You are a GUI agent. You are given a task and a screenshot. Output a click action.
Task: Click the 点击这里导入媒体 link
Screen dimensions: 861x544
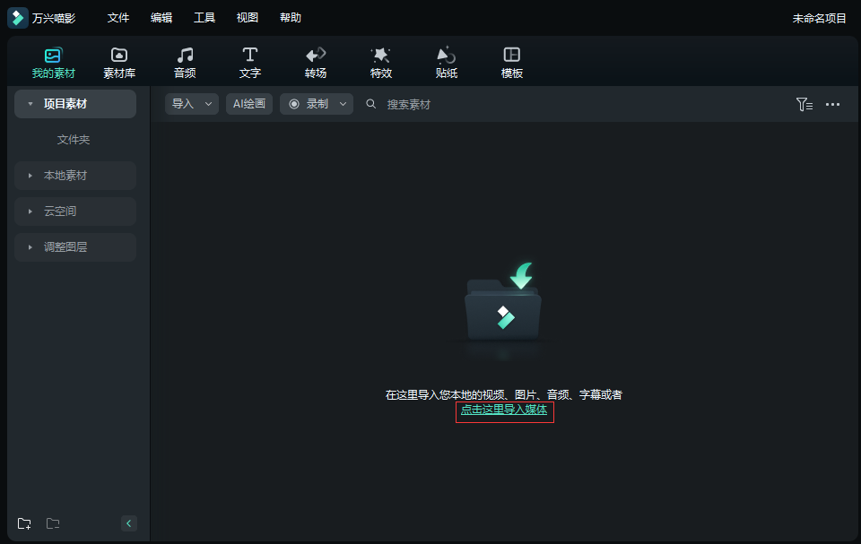pyautogui.click(x=504, y=410)
